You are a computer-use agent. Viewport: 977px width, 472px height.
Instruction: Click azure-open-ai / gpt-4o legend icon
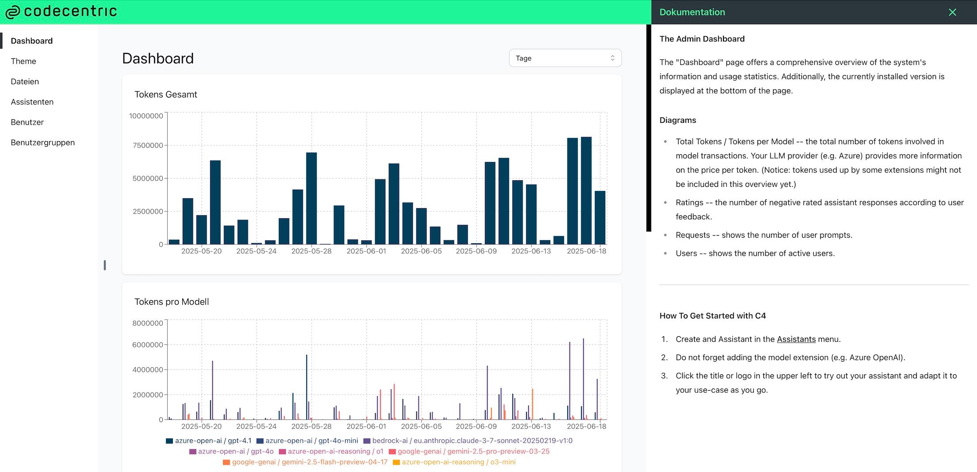pos(192,451)
